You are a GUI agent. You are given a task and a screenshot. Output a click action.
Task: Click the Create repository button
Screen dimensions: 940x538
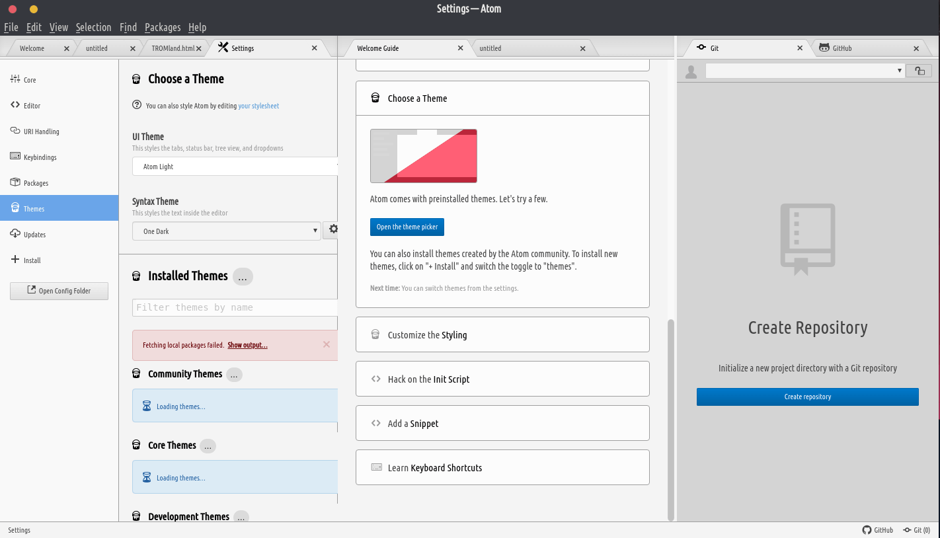tap(808, 397)
